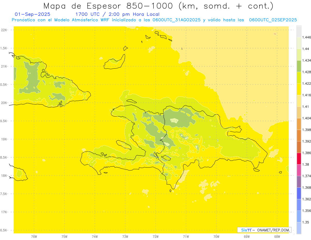The width and height of the screenshot is (311, 240).
Task: Click the legend value '1.386'
Action: [x=307, y=153]
